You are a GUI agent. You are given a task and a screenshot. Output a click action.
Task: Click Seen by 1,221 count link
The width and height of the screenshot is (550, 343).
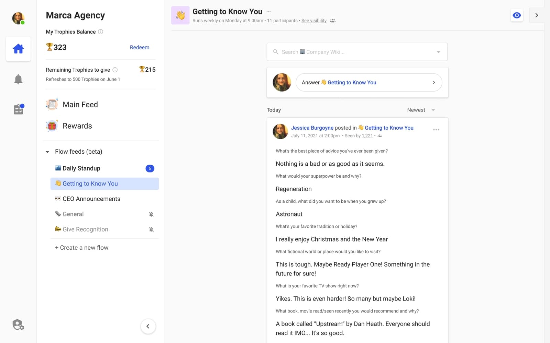[367, 136]
